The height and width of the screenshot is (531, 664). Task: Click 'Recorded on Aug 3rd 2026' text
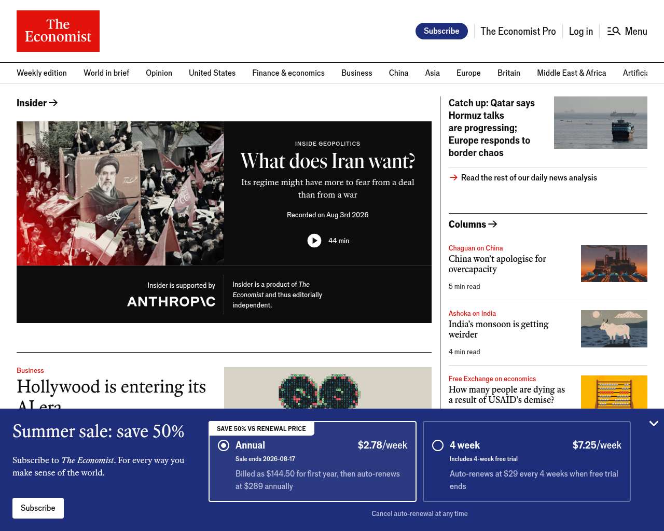click(x=328, y=215)
